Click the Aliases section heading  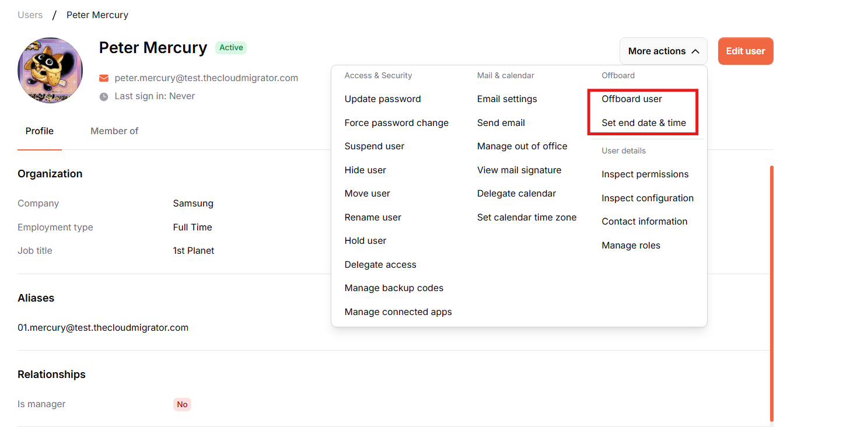pyautogui.click(x=36, y=298)
